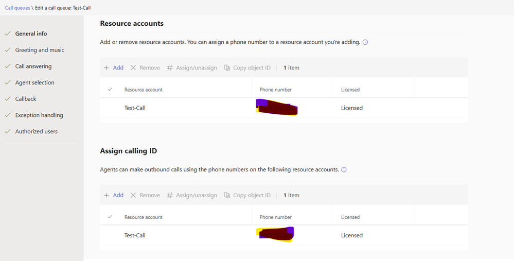Click Assign/unassign in Resource accounts toolbar
Screen dimensions: 514x261
pos(192,68)
